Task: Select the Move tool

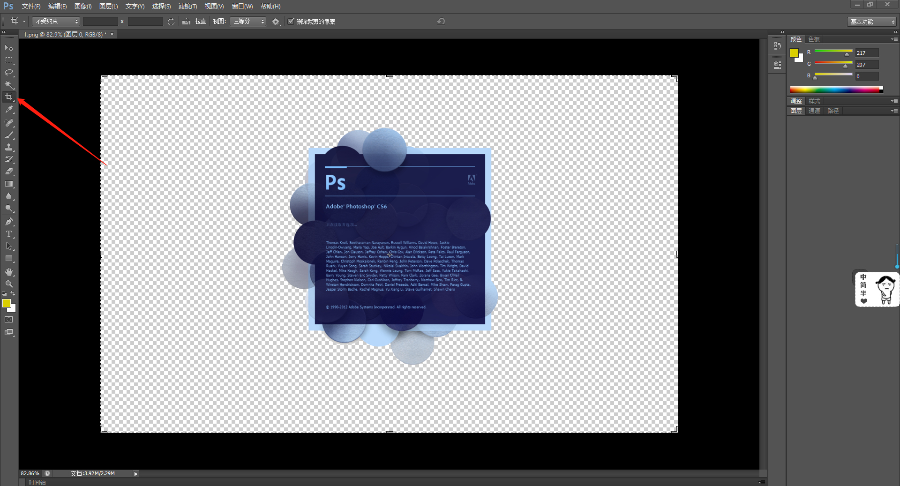Action: (x=9, y=48)
